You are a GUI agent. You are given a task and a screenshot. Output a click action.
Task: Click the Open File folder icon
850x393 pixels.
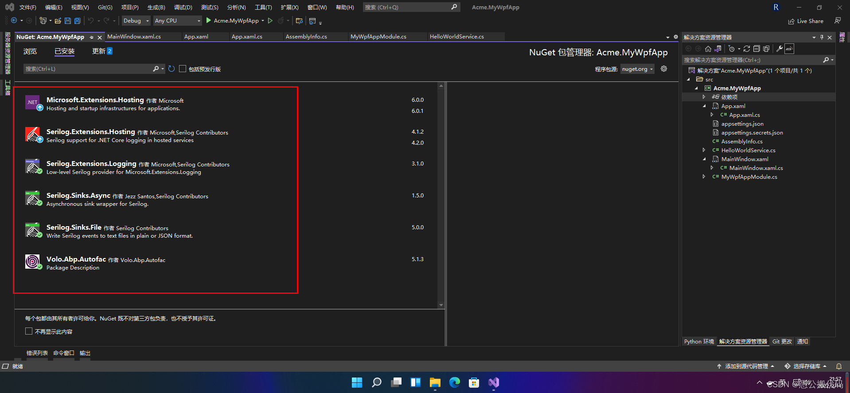[58, 20]
